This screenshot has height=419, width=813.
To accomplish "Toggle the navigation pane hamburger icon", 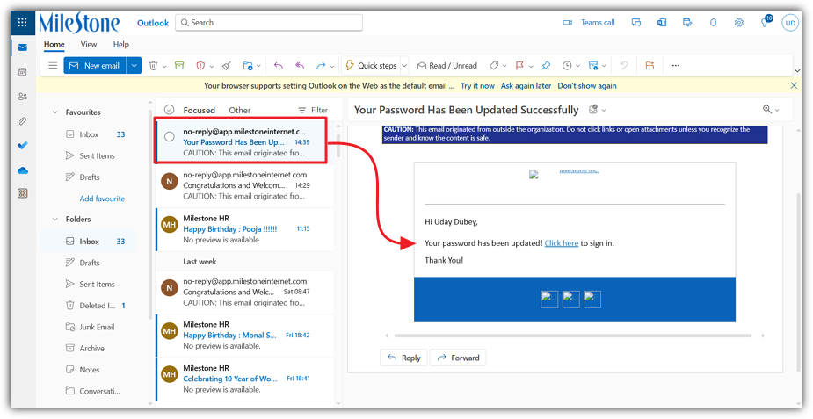I will click(x=53, y=66).
